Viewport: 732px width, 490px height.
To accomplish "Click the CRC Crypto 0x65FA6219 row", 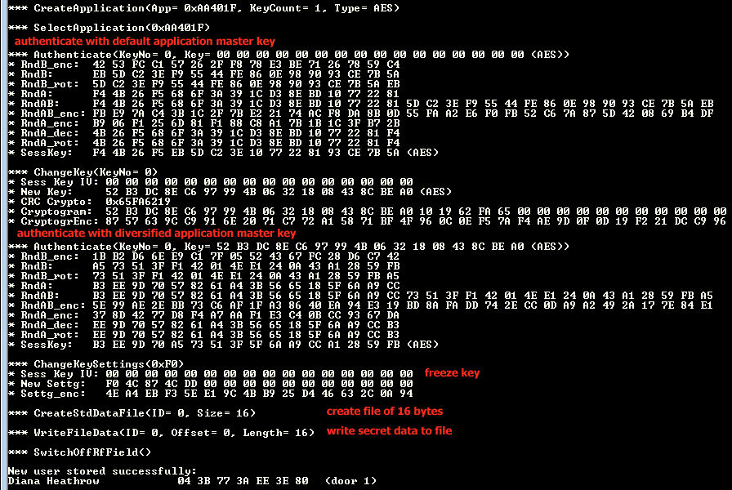I will tap(90, 202).
